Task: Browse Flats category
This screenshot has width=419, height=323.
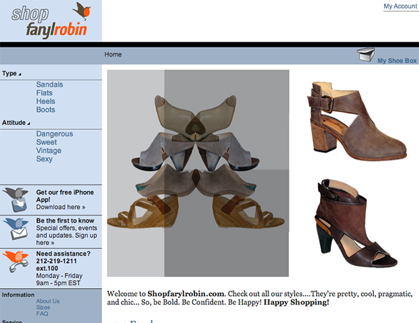Action: pos(44,93)
